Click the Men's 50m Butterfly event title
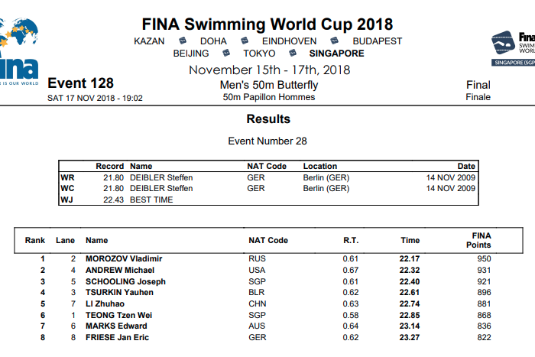 268,86
